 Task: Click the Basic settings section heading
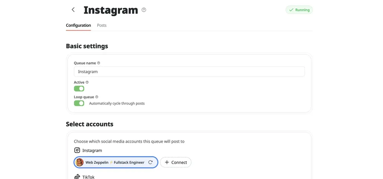(87, 46)
